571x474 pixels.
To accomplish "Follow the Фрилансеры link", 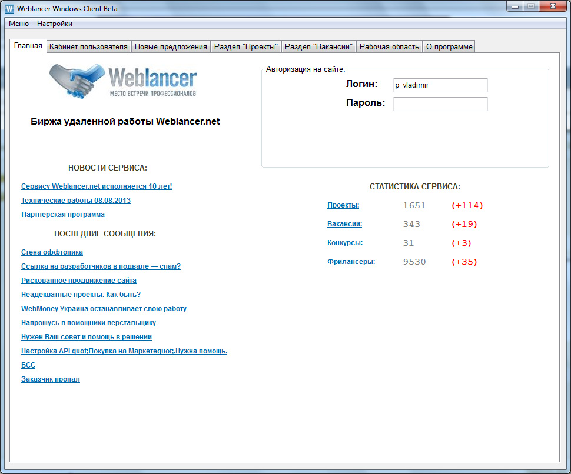I will tap(351, 262).
